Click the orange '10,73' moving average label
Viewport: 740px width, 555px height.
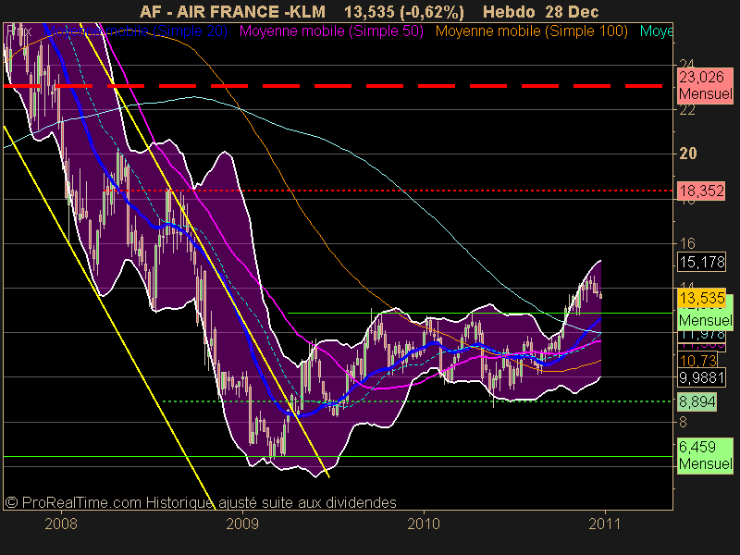(698, 361)
